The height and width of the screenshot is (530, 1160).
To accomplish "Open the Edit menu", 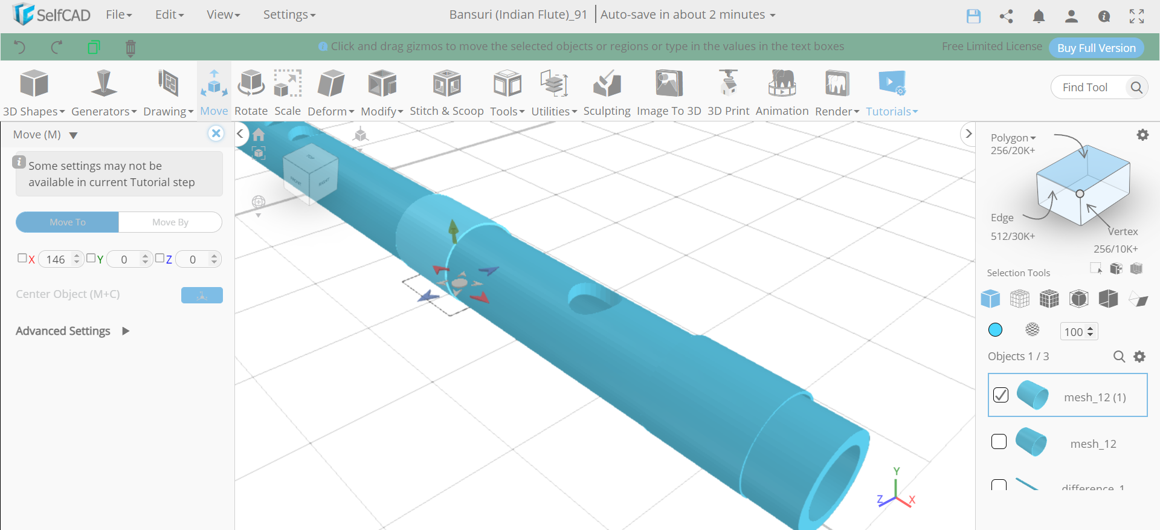I will (169, 15).
